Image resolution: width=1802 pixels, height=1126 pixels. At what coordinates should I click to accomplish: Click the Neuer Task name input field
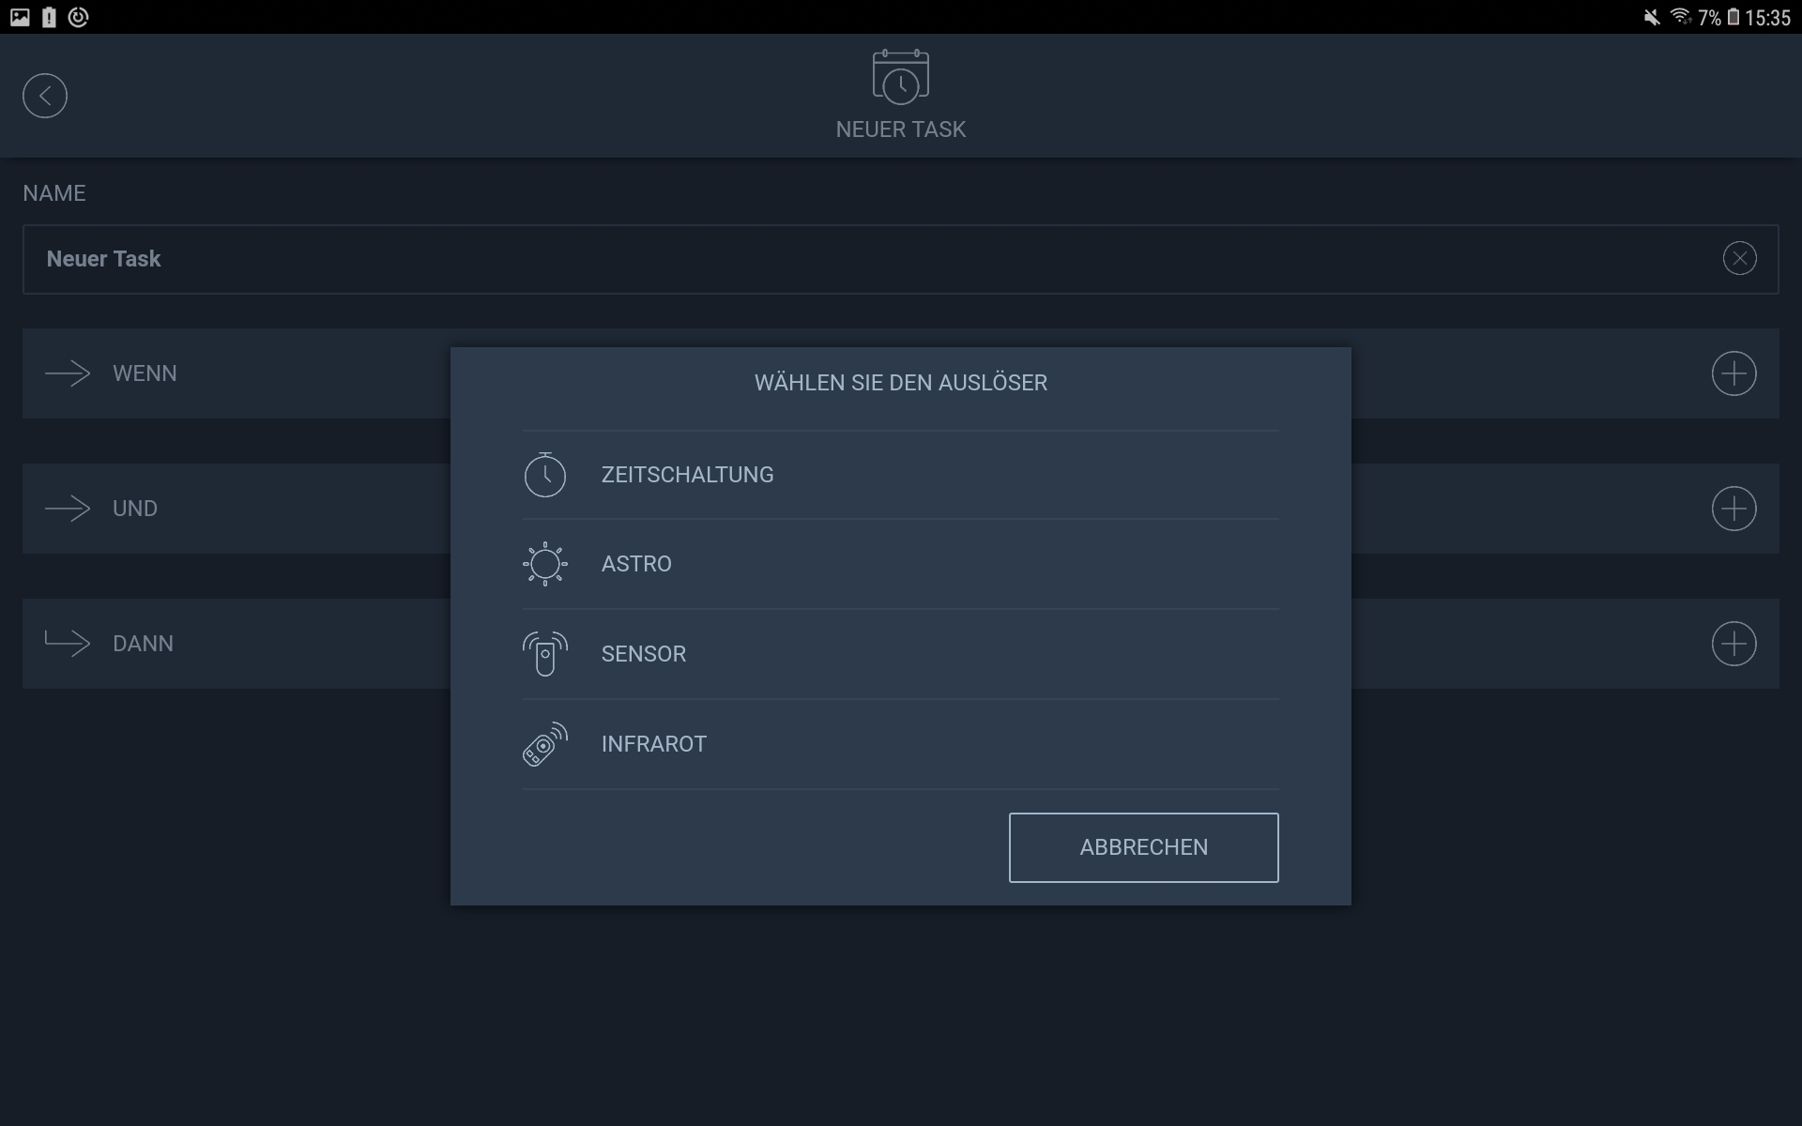pyautogui.click(x=845, y=259)
